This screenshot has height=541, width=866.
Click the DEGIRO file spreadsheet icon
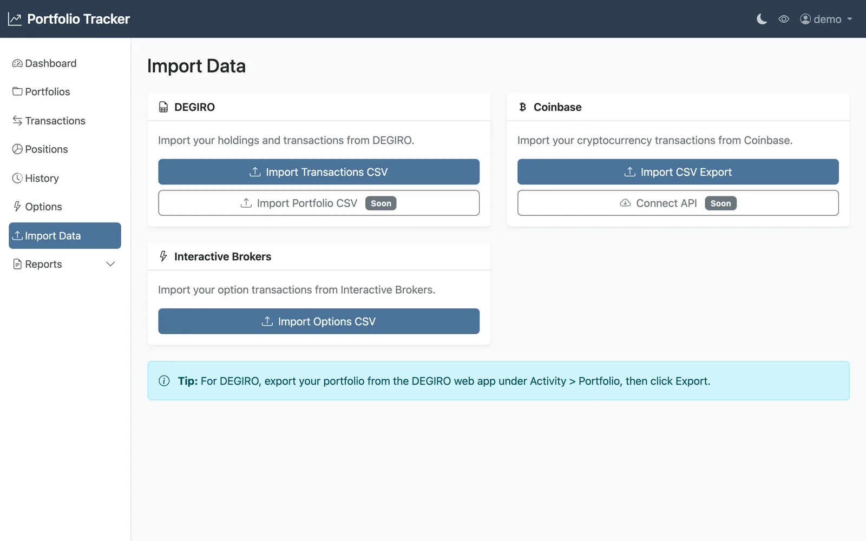click(163, 107)
